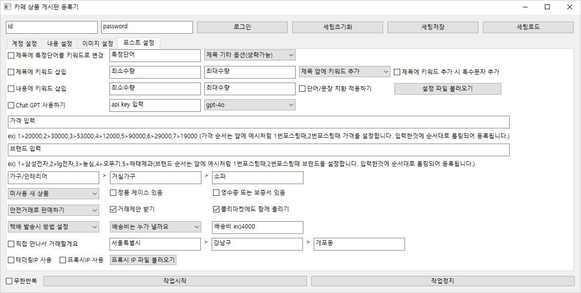Viewport: 581px width, 293px height.
Task: Expand 제목 앞에 키워드 추가 dropdown
Action: point(344,72)
